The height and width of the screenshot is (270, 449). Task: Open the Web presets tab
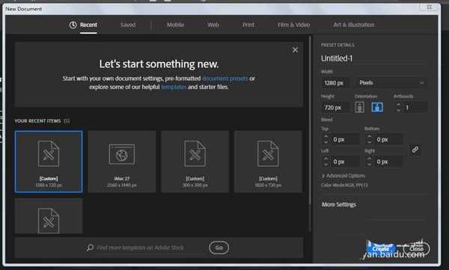pos(213,25)
